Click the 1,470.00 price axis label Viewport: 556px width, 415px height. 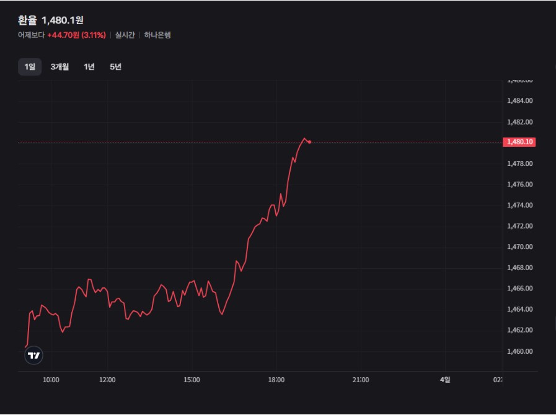pos(519,247)
